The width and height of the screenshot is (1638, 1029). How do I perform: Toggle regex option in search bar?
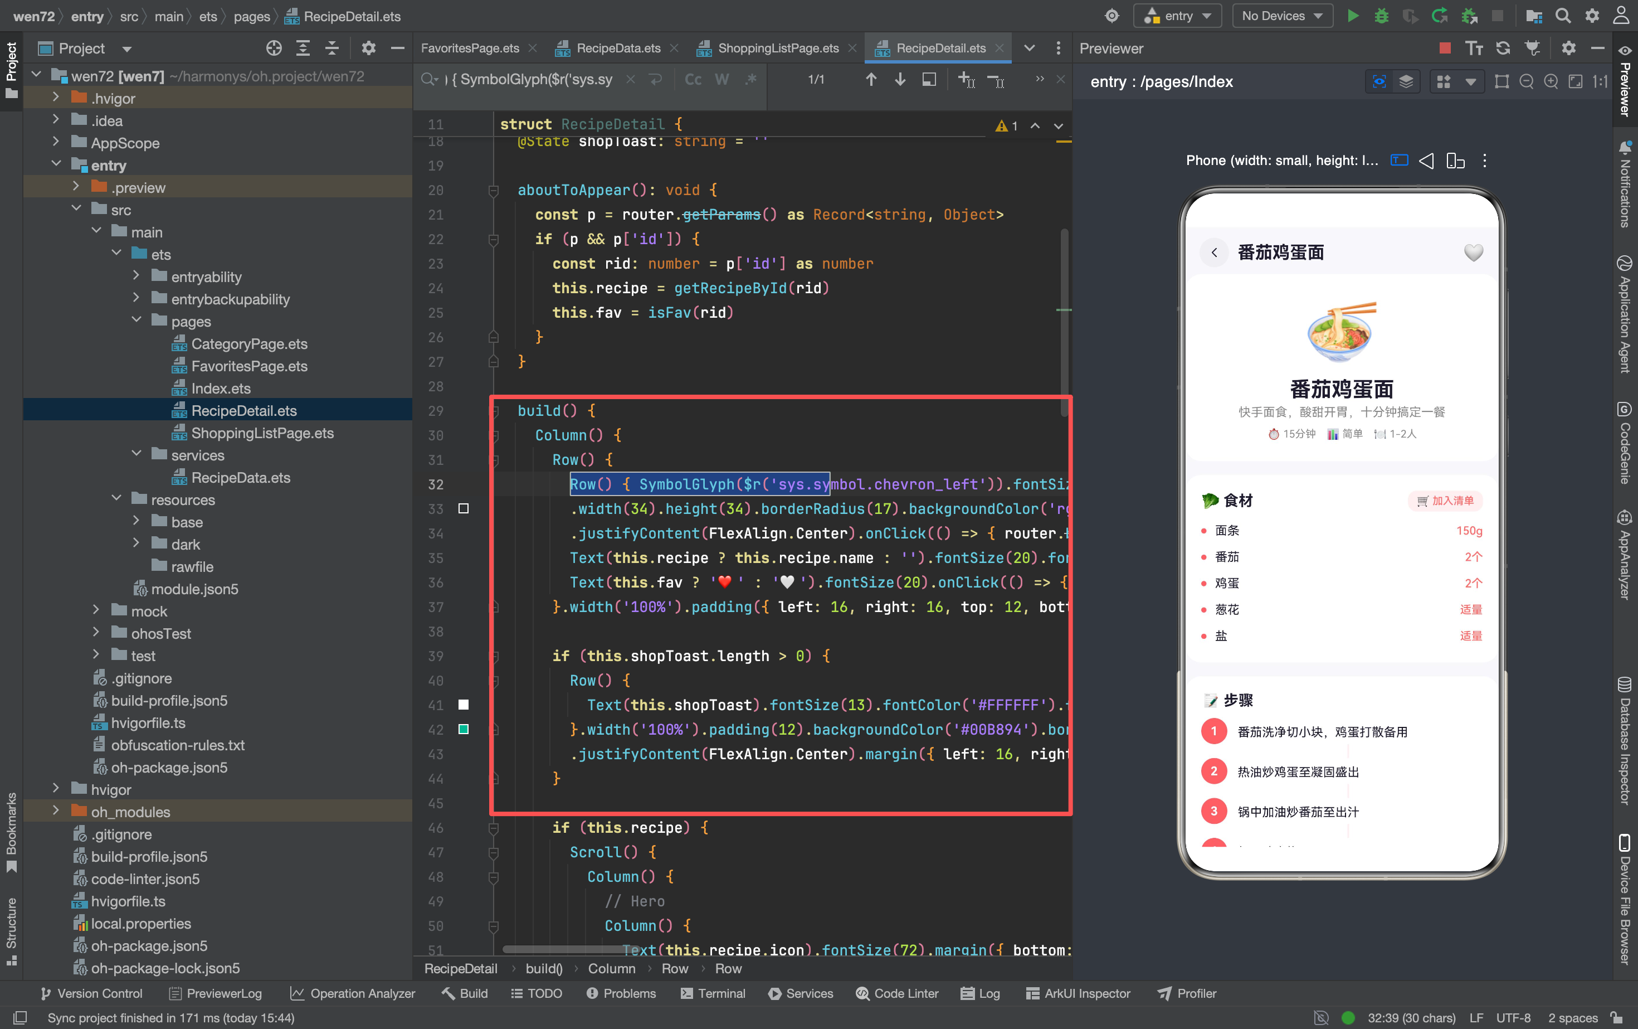pos(750,80)
